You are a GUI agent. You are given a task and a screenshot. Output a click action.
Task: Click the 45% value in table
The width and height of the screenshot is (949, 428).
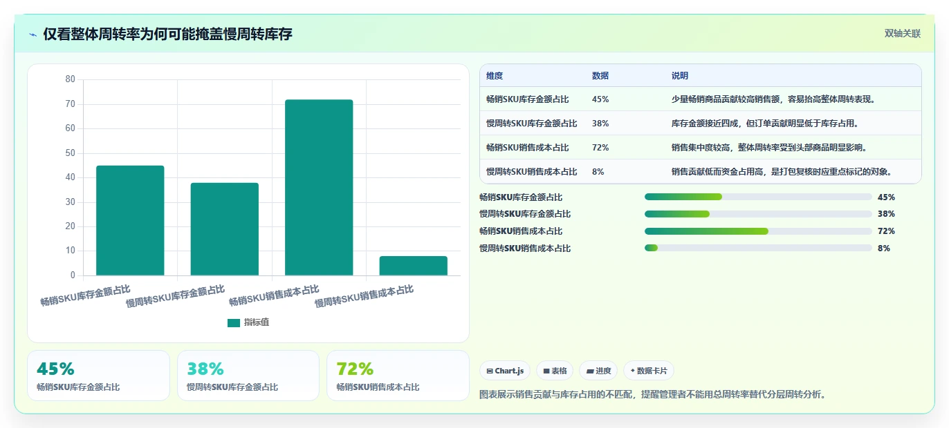coord(600,99)
